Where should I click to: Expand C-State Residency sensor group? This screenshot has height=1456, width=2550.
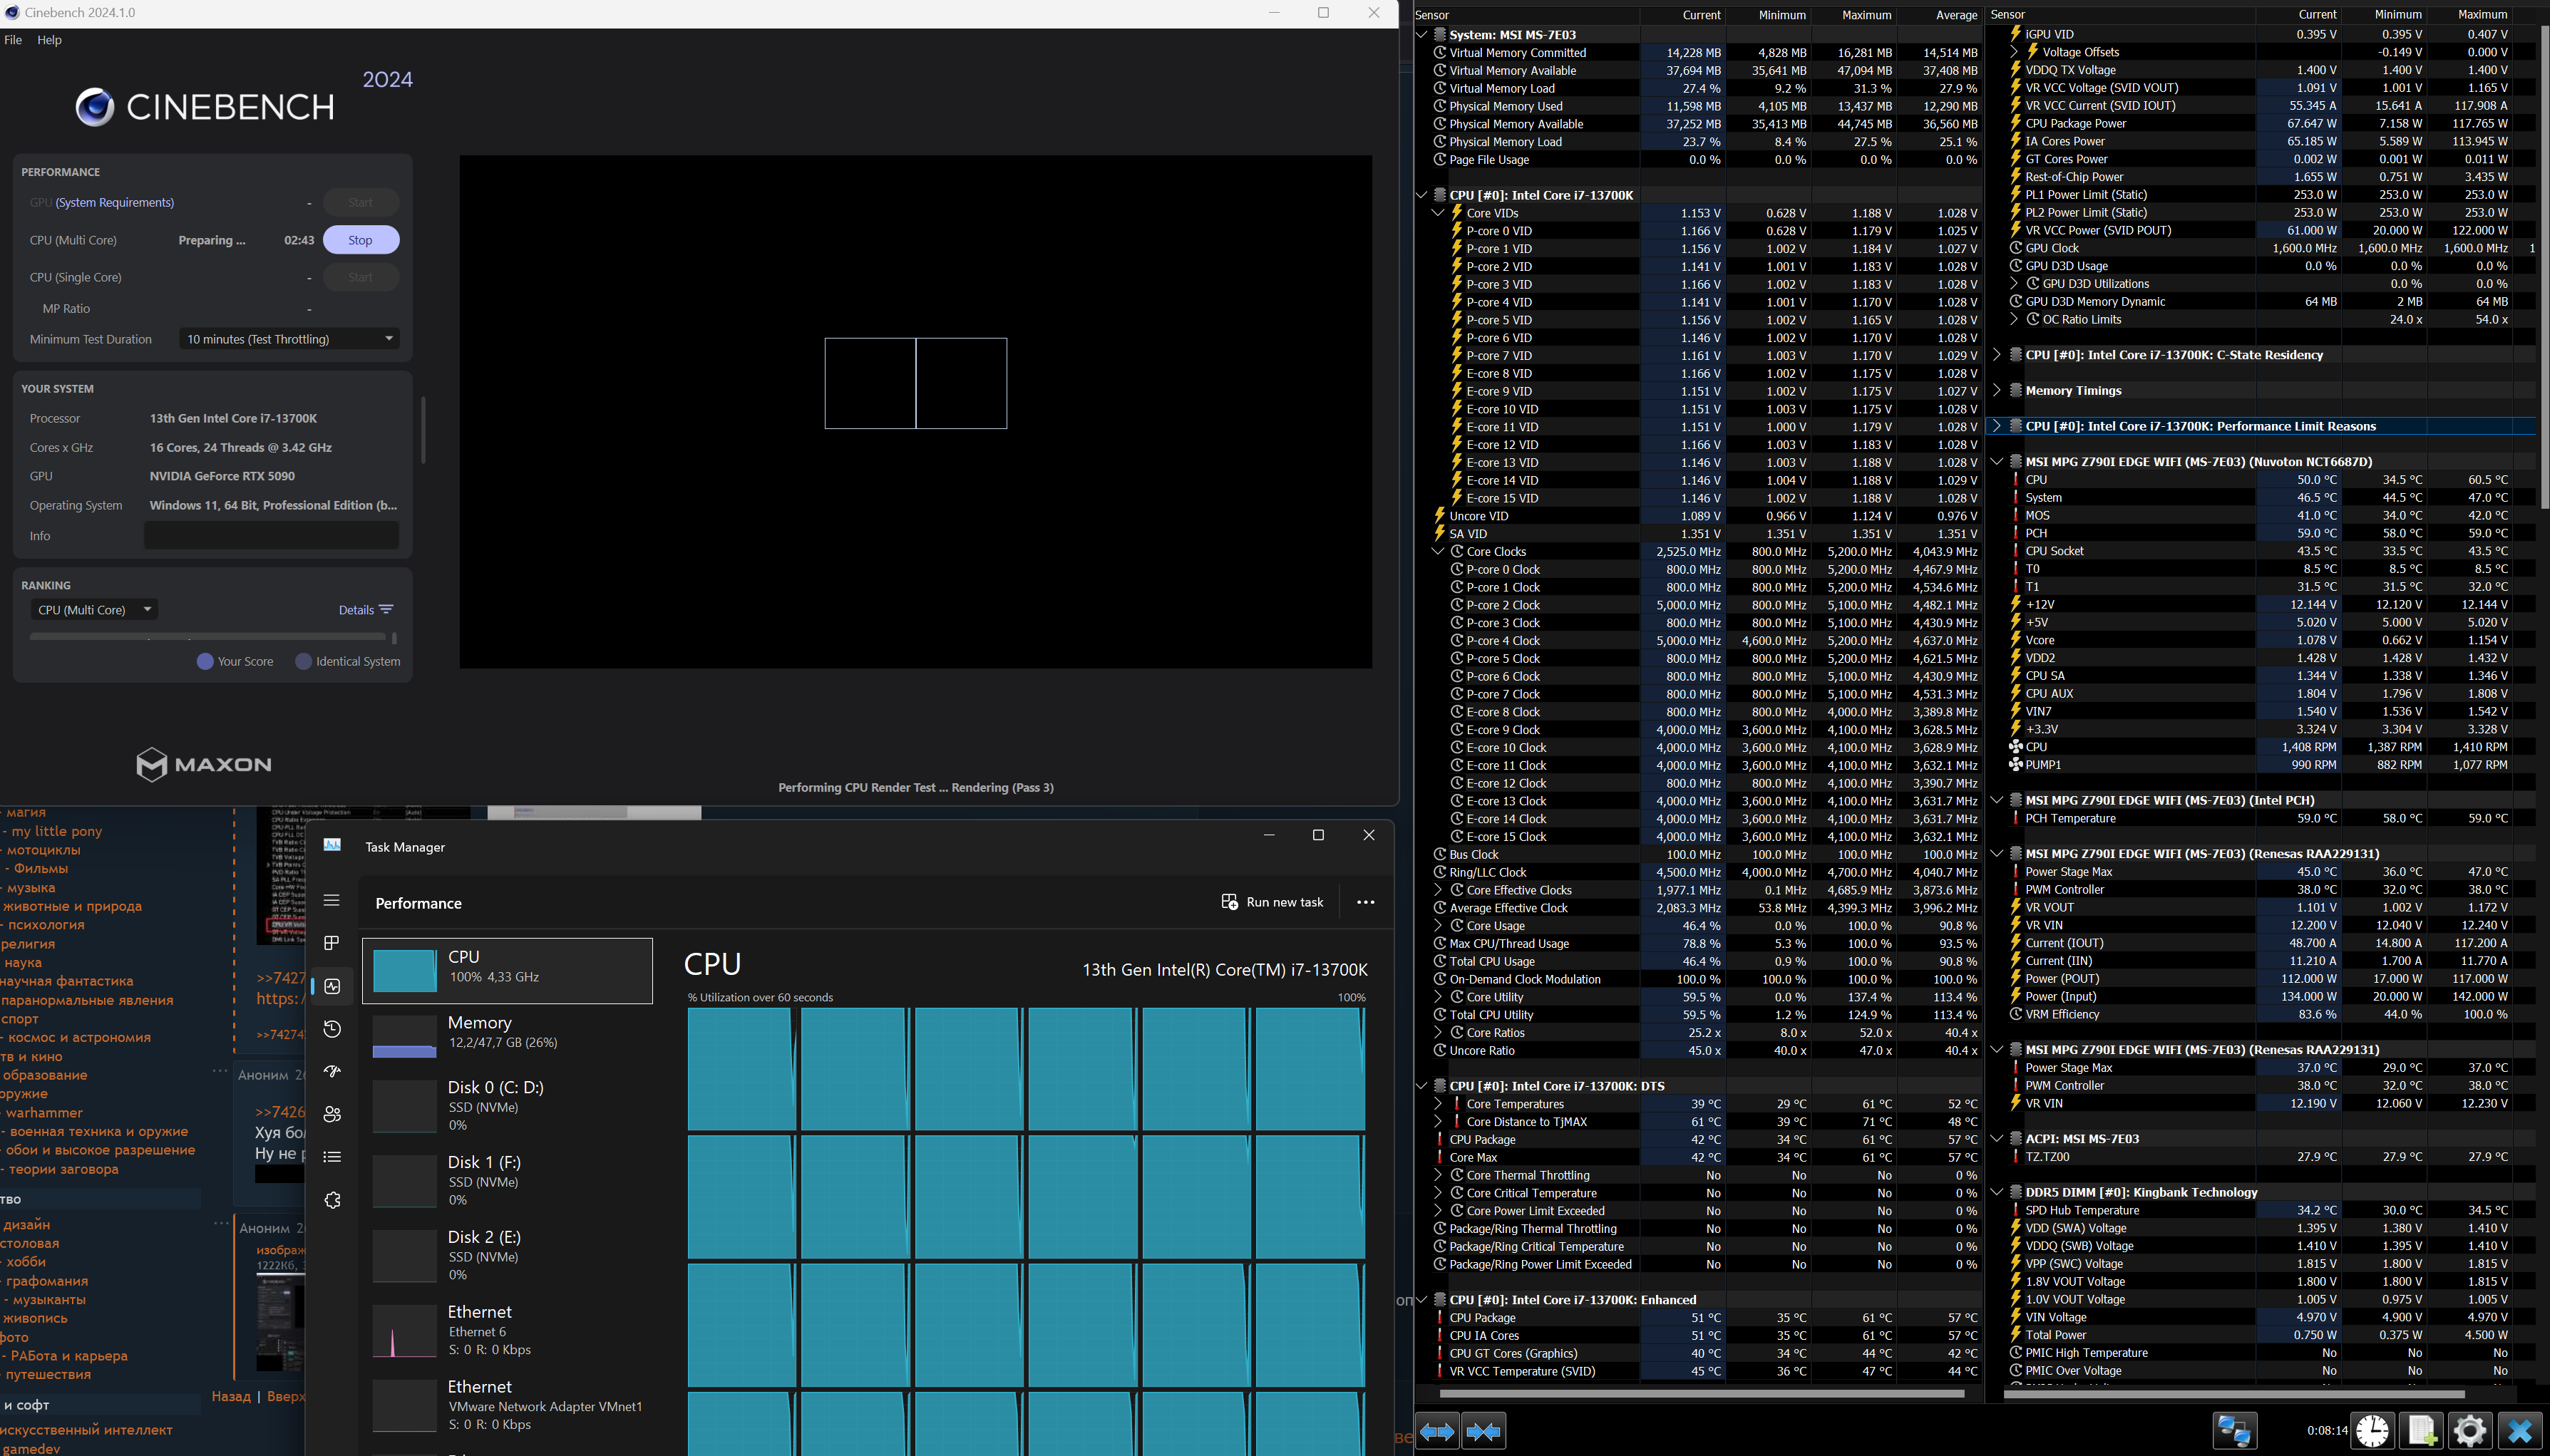pos(1997,355)
